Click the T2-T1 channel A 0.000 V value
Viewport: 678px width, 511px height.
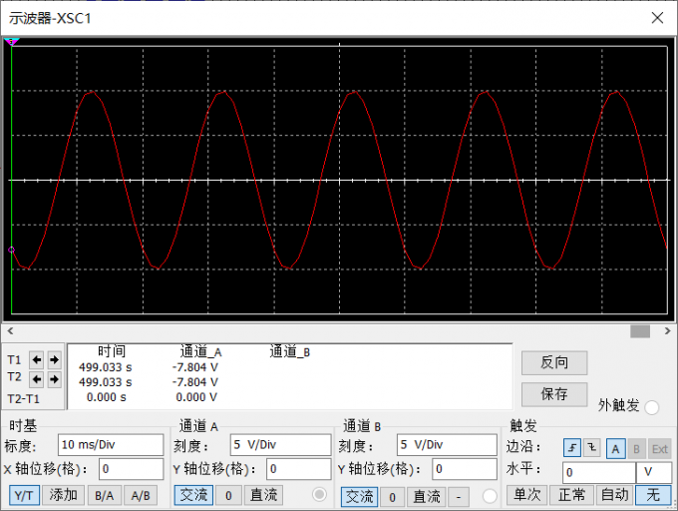coord(196,397)
